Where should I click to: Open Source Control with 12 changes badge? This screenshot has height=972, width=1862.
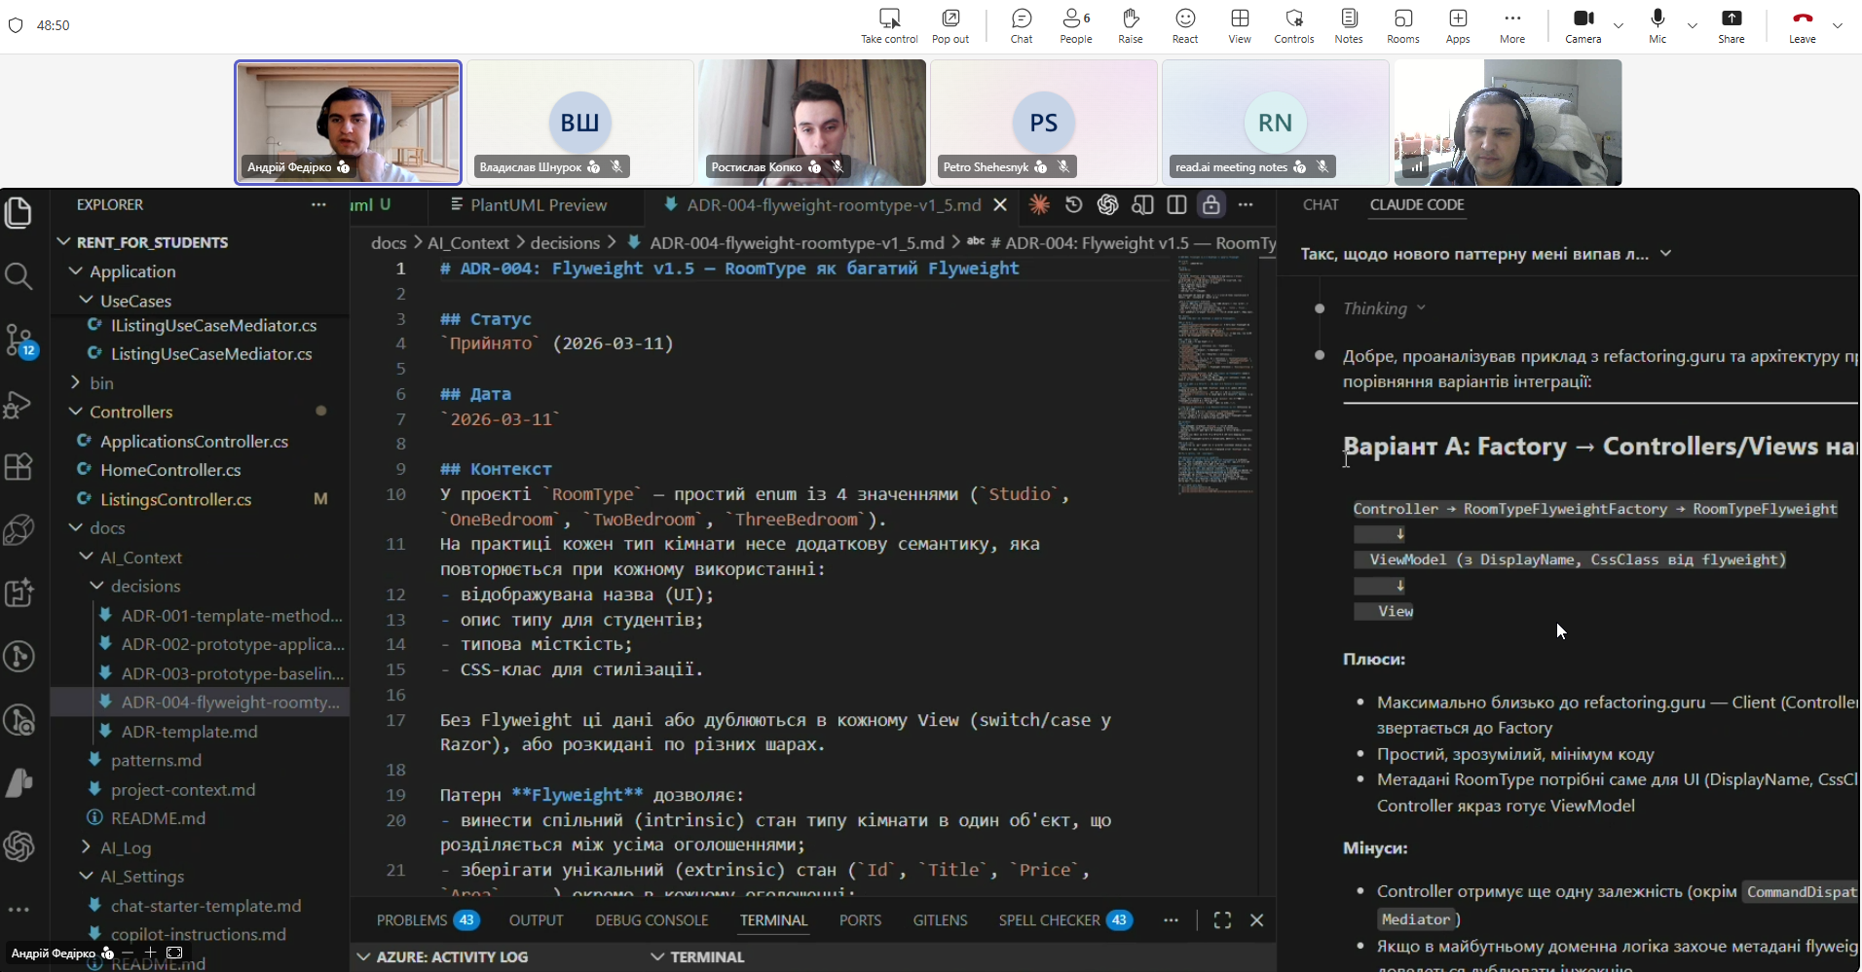tap(19, 341)
